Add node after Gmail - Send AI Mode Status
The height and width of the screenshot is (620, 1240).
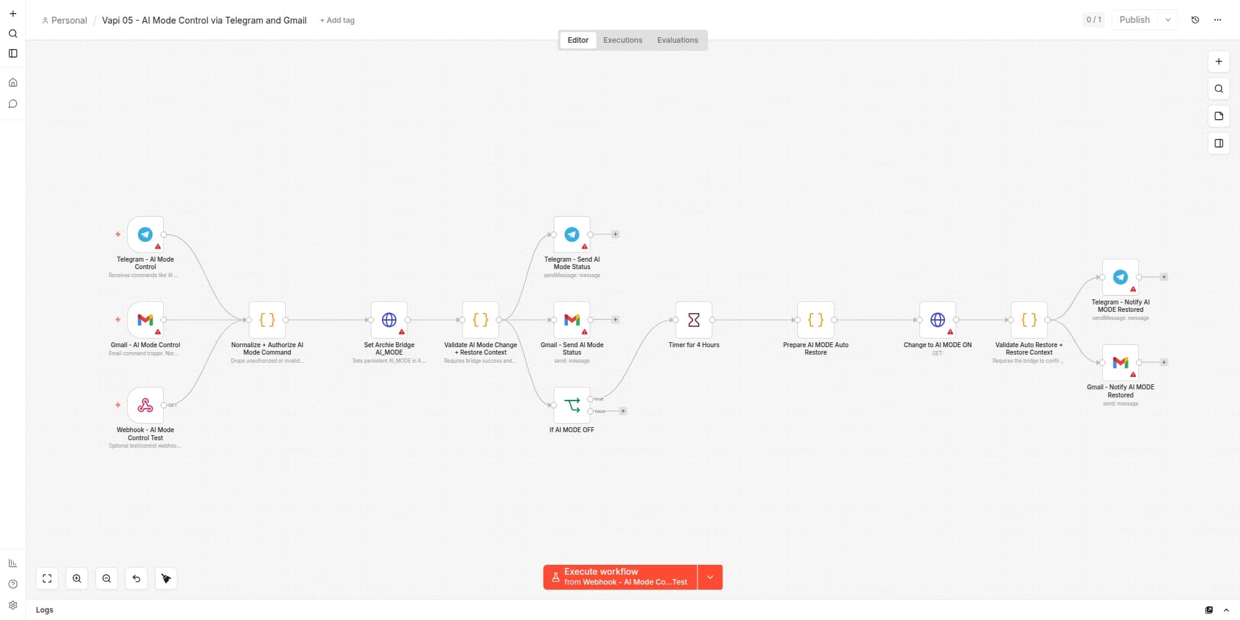click(615, 320)
